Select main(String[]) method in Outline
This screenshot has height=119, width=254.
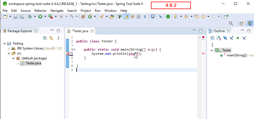[x=237, y=55]
